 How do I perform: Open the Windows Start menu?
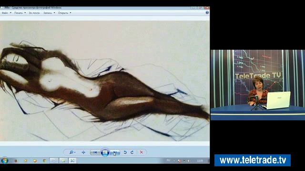(4, 161)
